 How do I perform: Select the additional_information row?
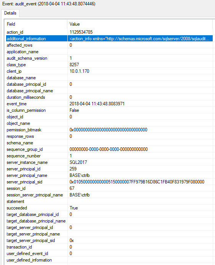coord(109,39)
